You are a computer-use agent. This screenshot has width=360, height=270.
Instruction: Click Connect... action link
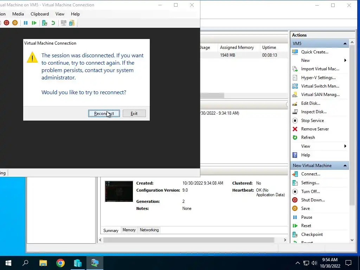[x=311, y=174]
